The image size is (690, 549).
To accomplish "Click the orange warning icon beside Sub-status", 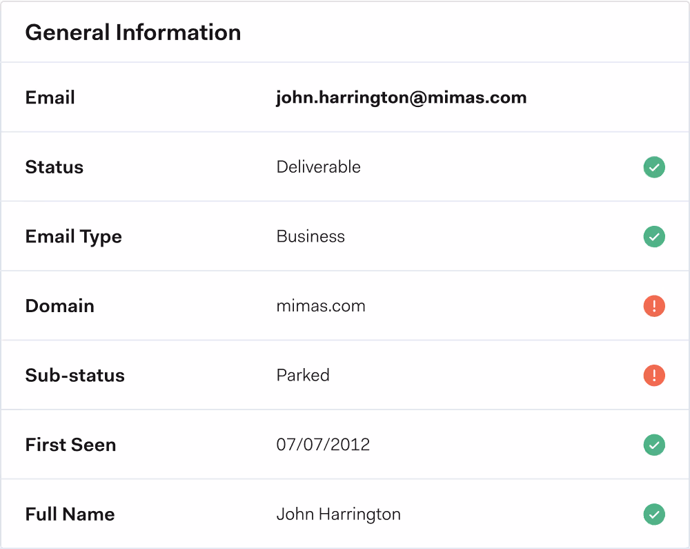I will (654, 376).
